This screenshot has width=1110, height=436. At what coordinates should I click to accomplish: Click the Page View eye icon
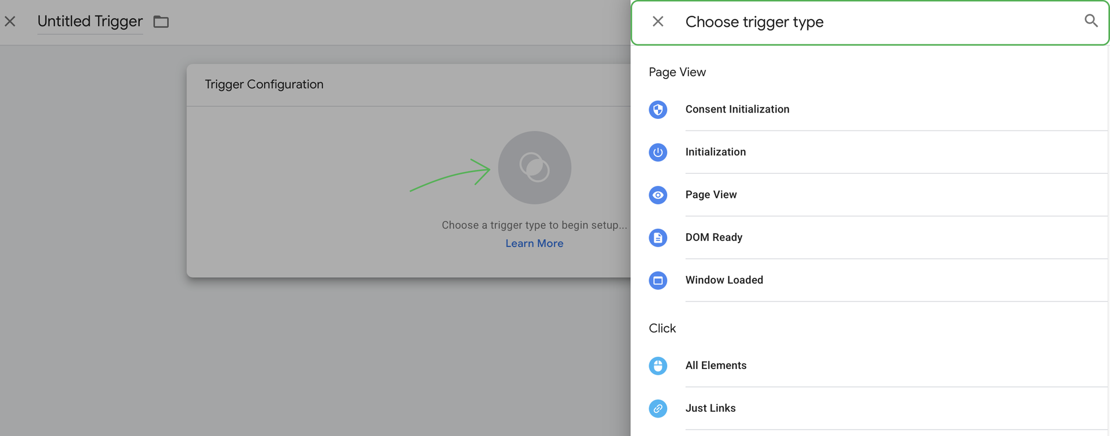click(x=658, y=195)
